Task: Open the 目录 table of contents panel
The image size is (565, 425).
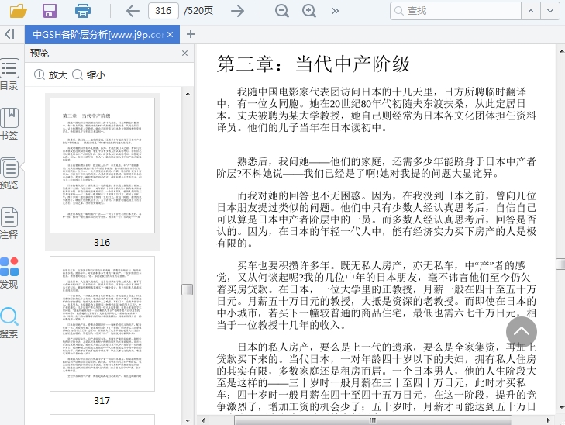Action: (x=9, y=74)
